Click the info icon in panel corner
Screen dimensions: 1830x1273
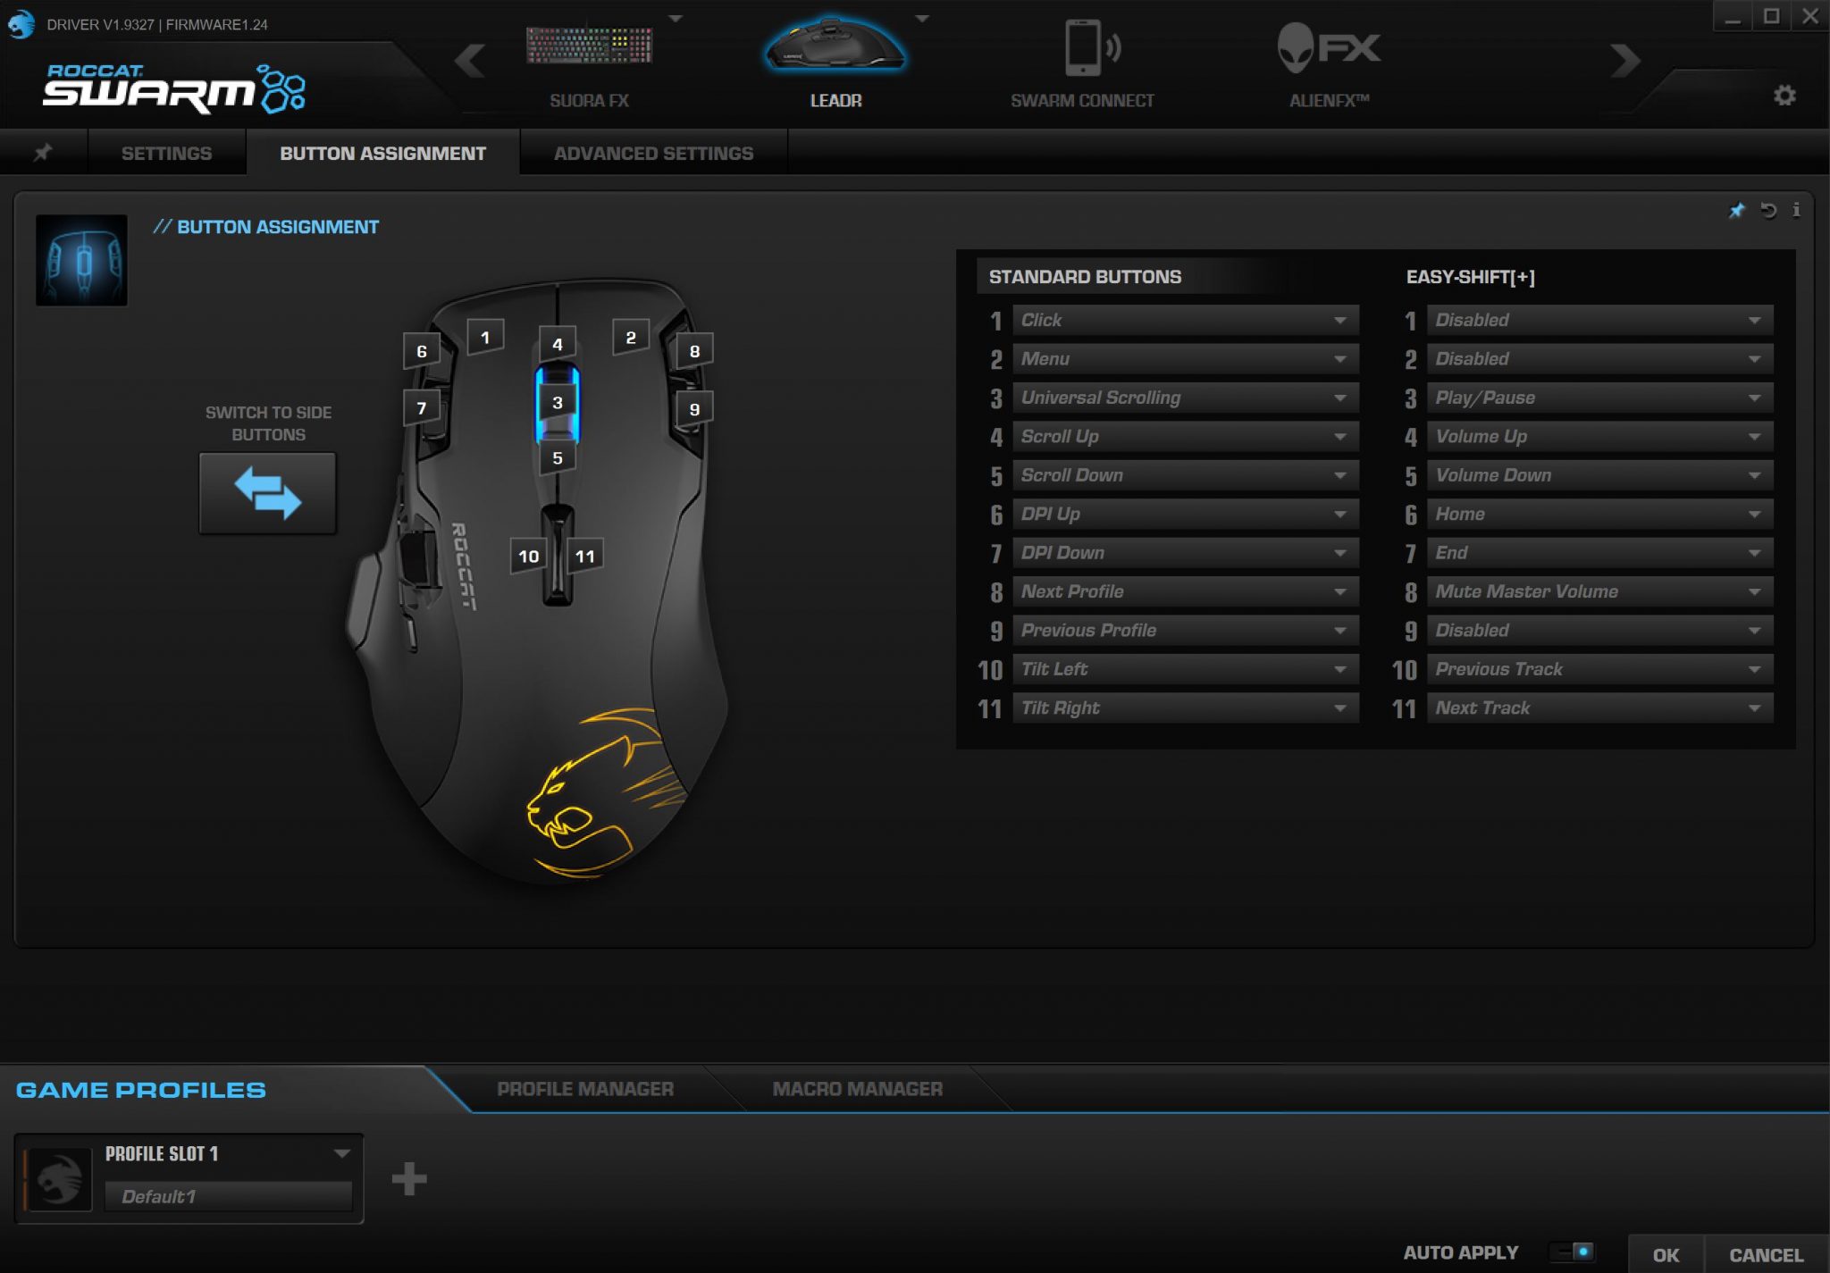(x=1796, y=211)
